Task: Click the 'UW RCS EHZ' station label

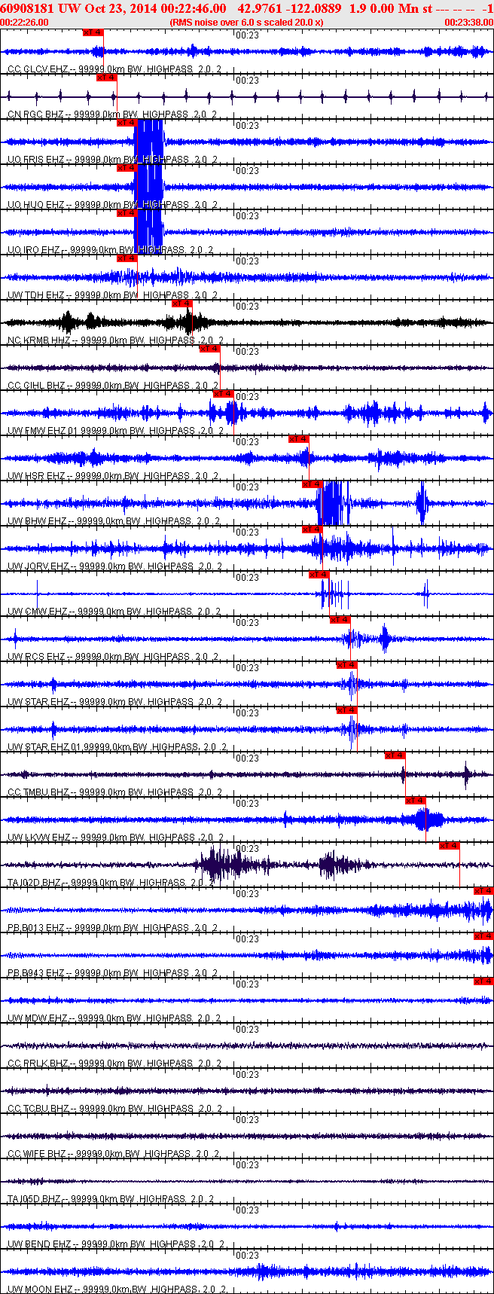Action: [x=36, y=657]
